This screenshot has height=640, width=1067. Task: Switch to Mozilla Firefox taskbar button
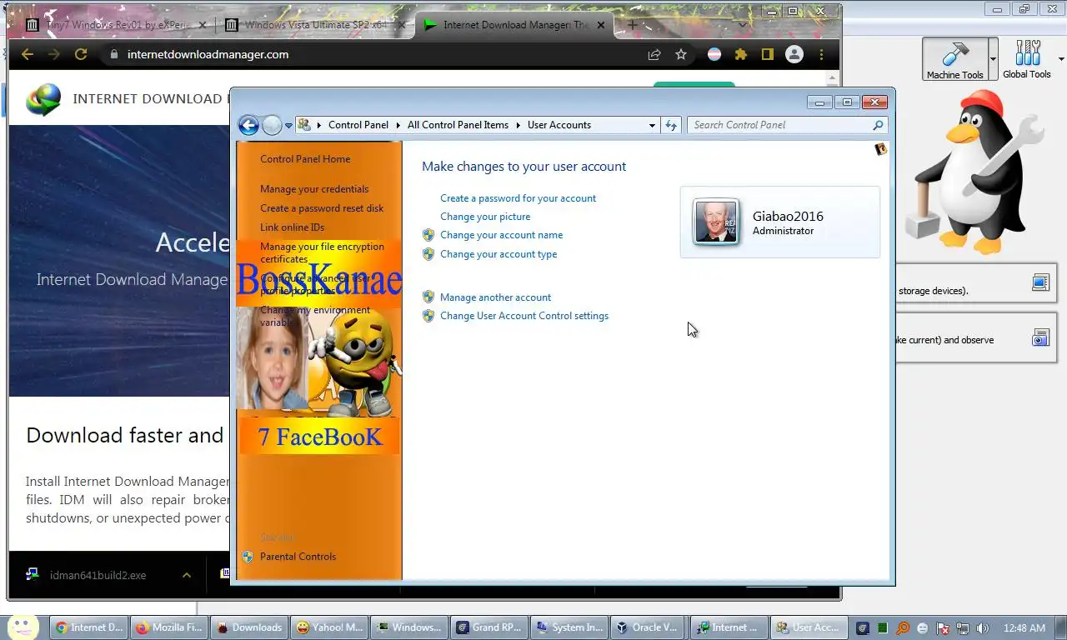point(169,627)
